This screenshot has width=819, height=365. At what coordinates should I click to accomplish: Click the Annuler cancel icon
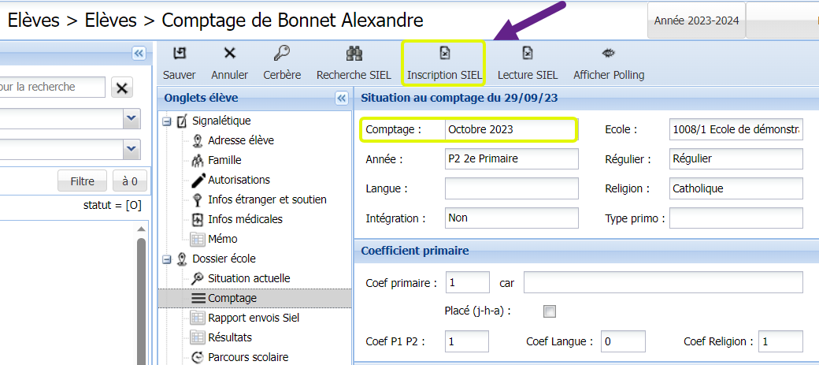(229, 54)
